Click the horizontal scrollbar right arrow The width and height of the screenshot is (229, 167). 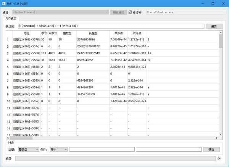[x=217, y=138]
